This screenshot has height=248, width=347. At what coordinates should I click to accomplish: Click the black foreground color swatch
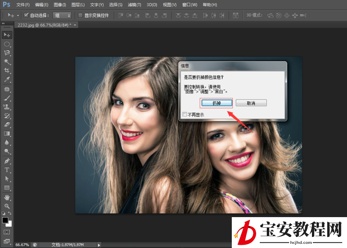click(x=5, y=220)
